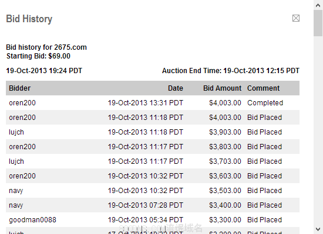Click the Bid Amount column header
This screenshot has height=234, width=323.
[x=222, y=88]
